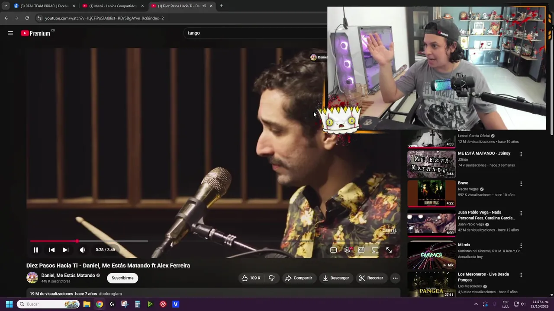Like the video showing 189 K

(x=251, y=278)
